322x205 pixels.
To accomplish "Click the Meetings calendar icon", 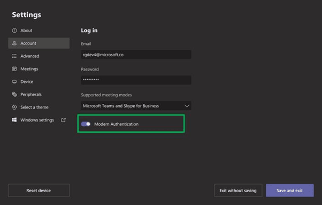I will click(14, 69).
